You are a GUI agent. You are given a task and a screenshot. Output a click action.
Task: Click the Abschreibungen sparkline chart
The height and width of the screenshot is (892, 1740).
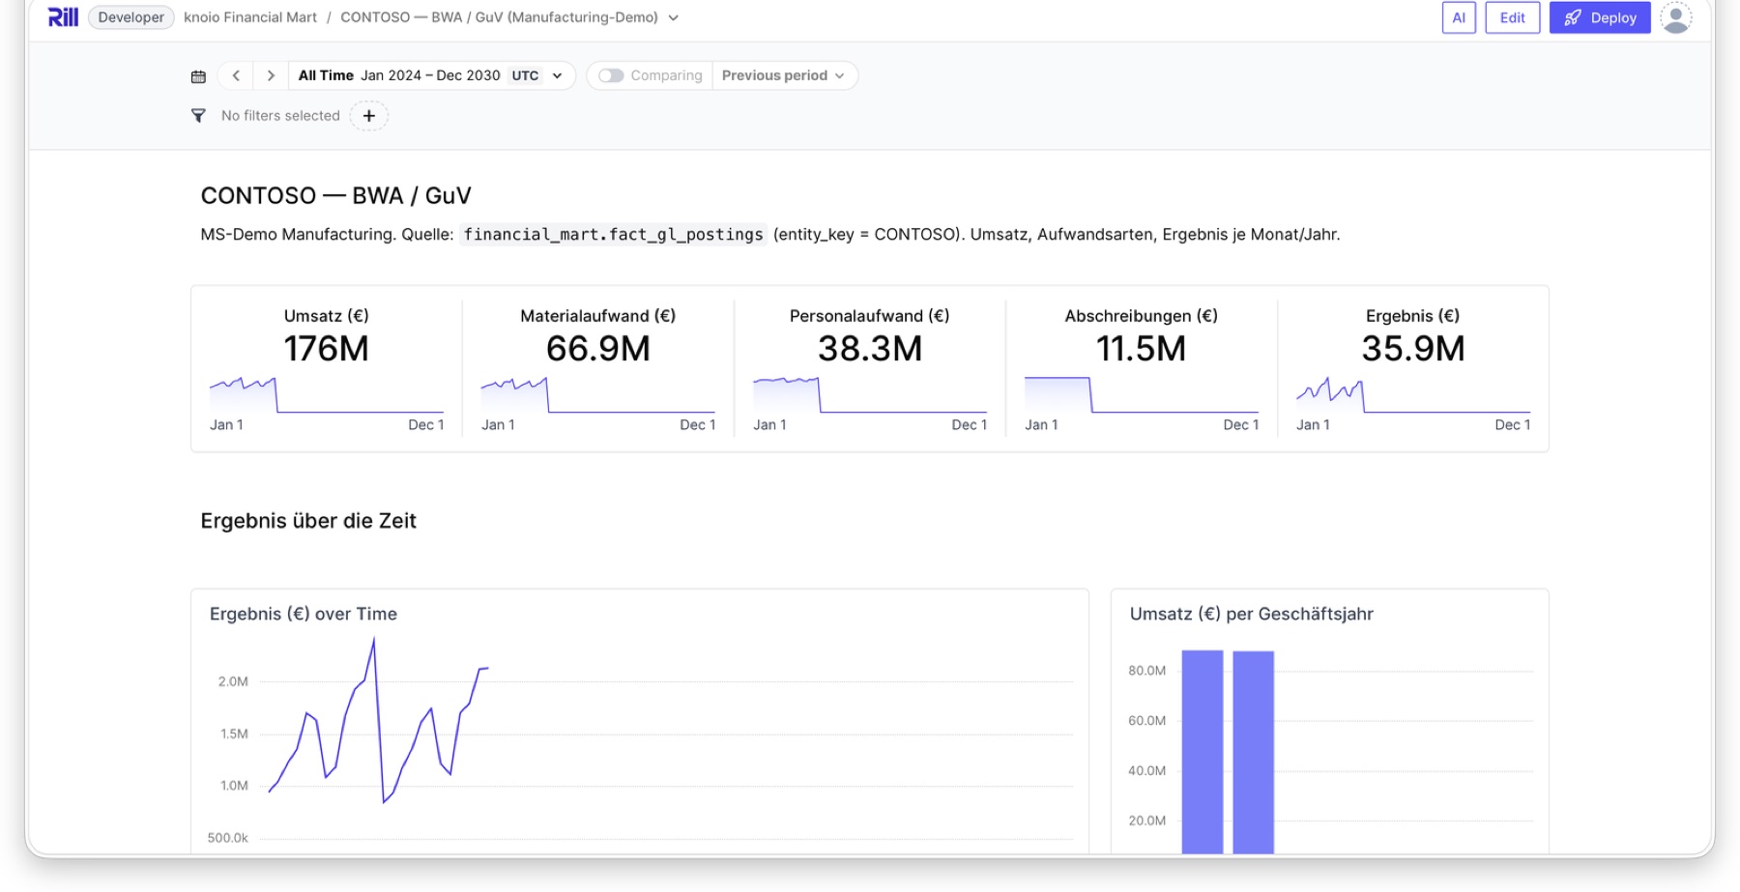click(1142, 395)
